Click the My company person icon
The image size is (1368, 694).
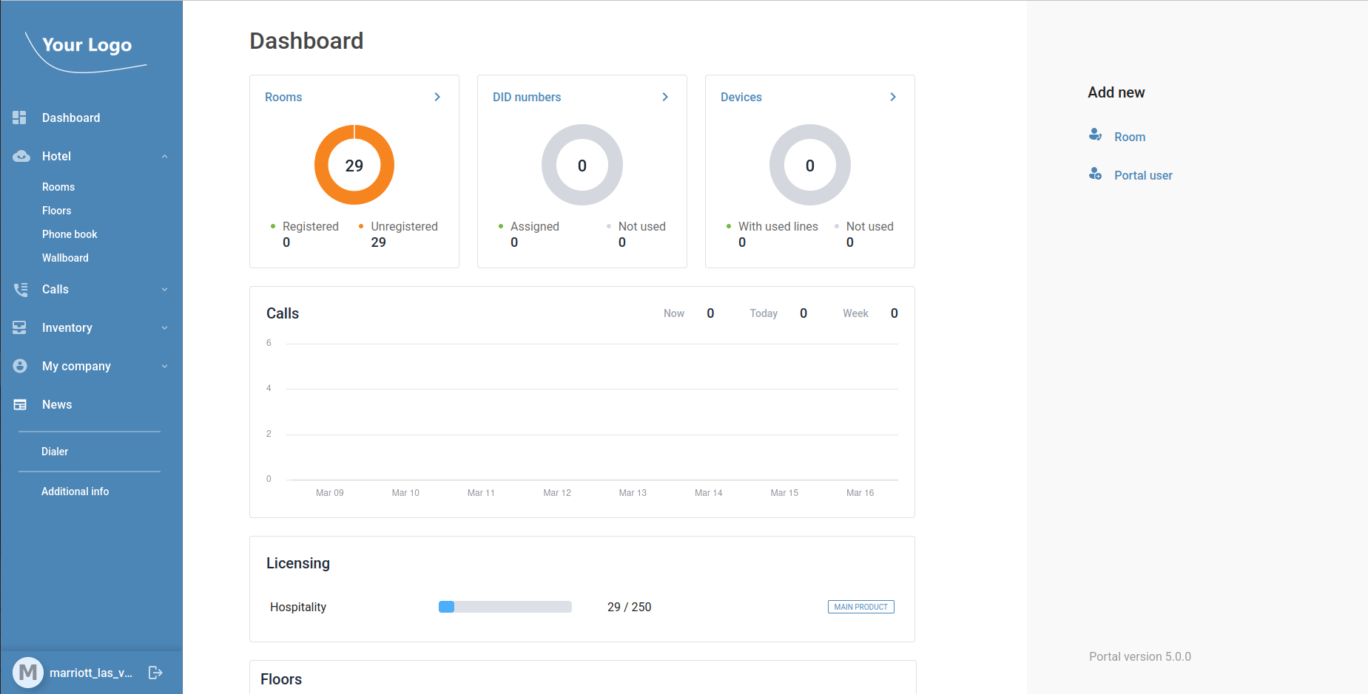[20, 366]
